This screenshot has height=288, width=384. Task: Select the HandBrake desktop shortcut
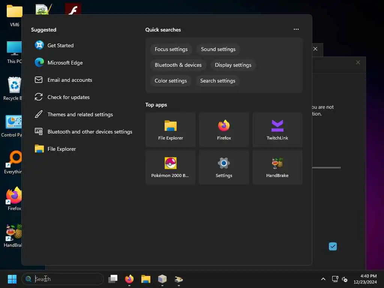point(13,235)
